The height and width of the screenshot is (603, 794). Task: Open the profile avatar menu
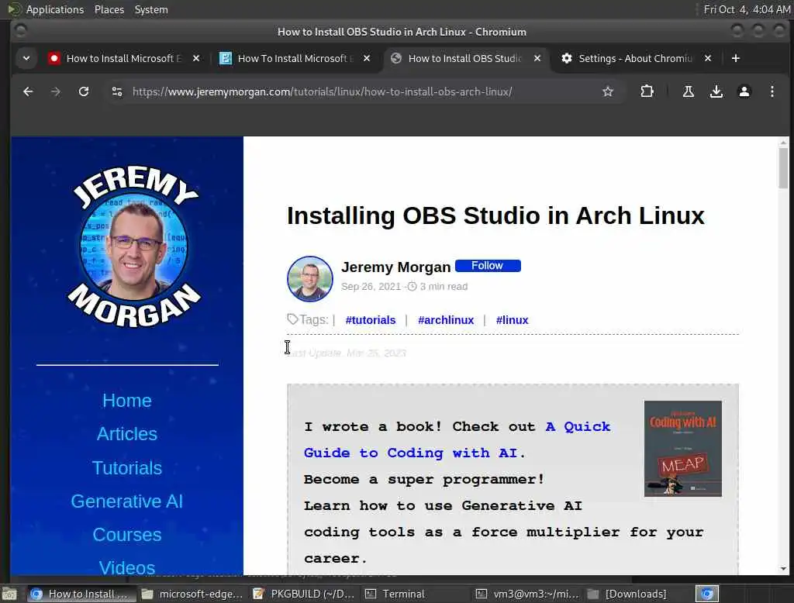[x=744, y=91]
